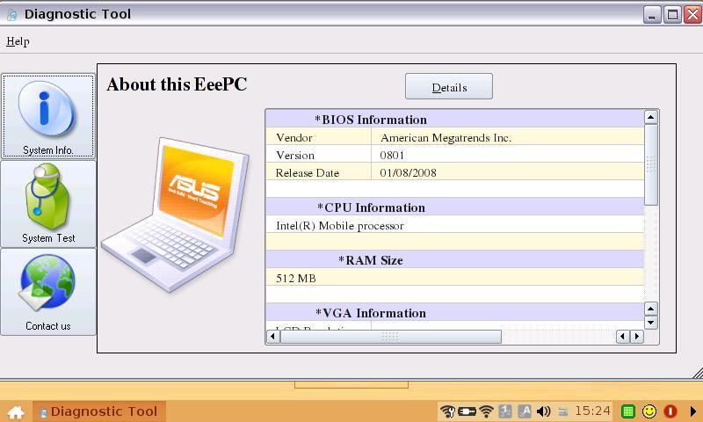Screen dimensions: 703x422
Task: Click the horizontal scrollbar left arrow at far left
Action: click(x=273, y=337)
